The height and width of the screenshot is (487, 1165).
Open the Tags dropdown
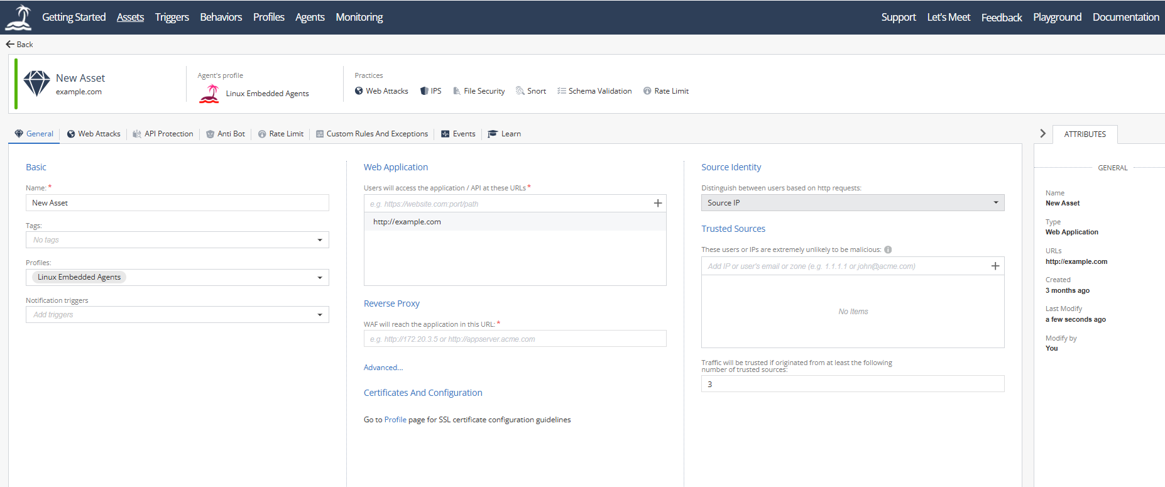tap(319, 240)
